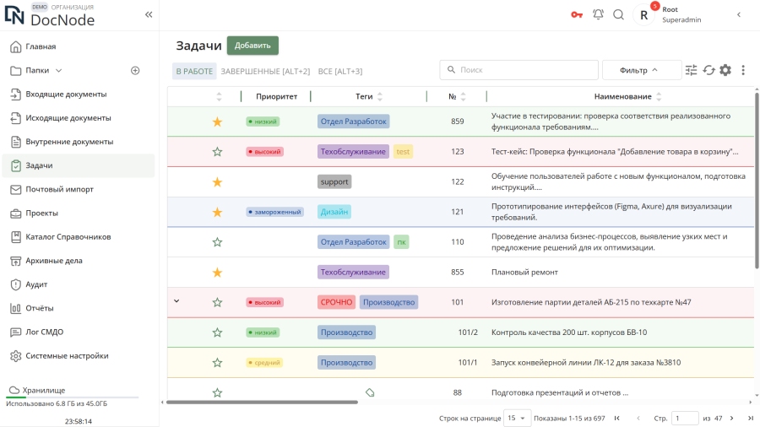The image size is (760, 427).
Task: Toggle star on task 123
Action: (217, 152)
